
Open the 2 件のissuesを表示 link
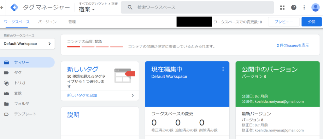coord(293,45)
